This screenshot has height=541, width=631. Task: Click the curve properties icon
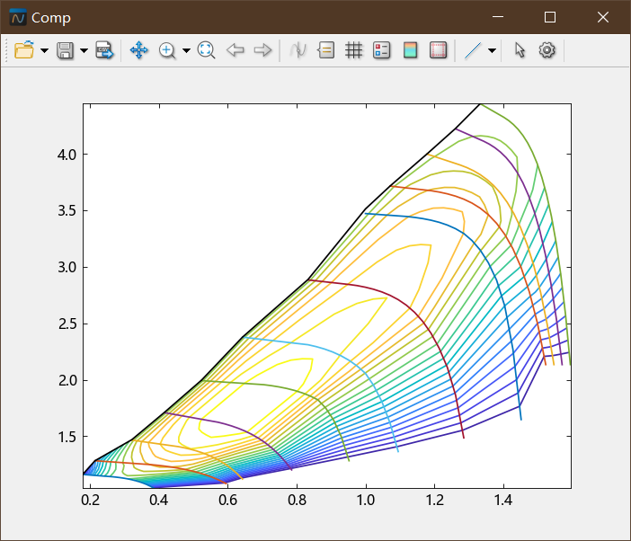tap(298, 50)
